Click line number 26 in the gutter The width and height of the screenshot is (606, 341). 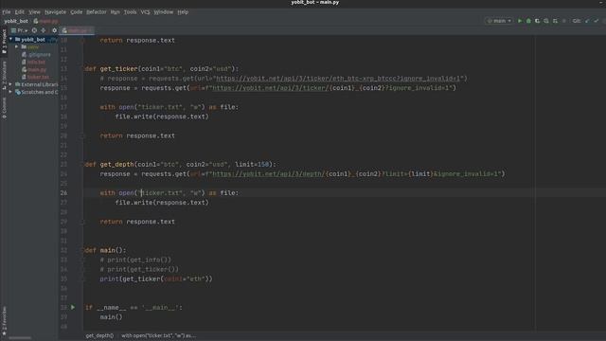pyautogui.click(x=63, y=193)
